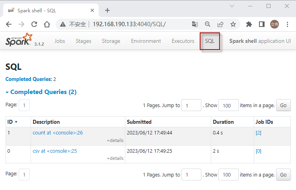Click the translate page icon in address bar
The height and width of the screenshot is (190, 296).
195,24
